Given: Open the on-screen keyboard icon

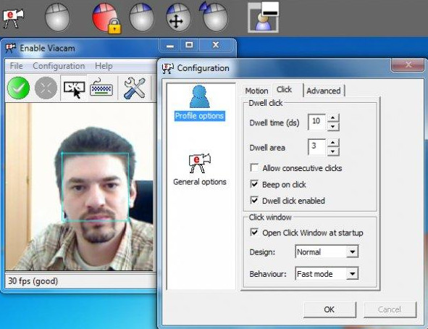Looking at the screenshot, I should point(101,88).
